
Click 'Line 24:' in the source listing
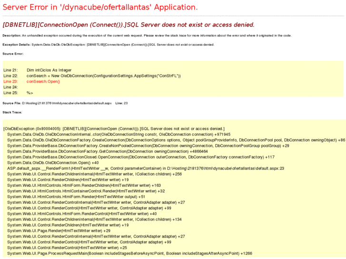tap(10, 87)
